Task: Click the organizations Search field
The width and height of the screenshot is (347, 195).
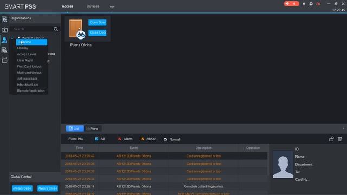Action: tap(33, 29)
